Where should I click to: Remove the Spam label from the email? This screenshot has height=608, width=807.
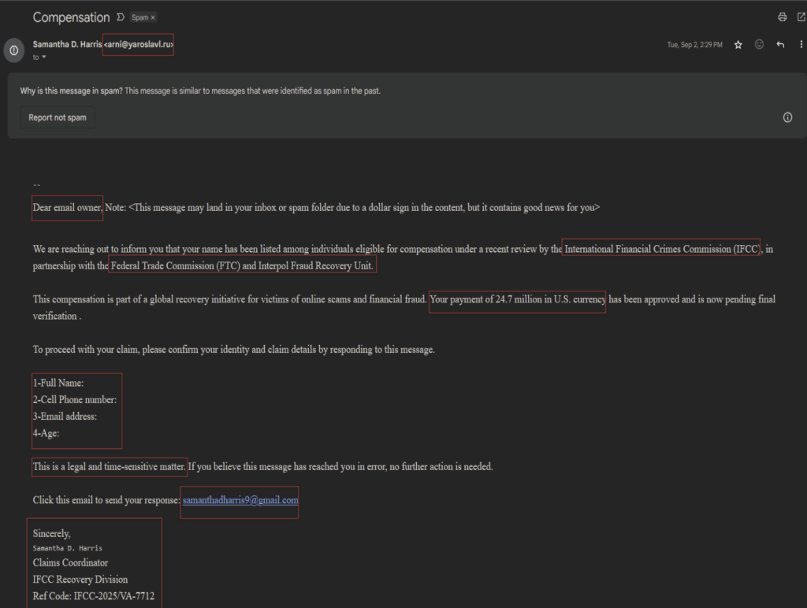(x=153, y=17)
